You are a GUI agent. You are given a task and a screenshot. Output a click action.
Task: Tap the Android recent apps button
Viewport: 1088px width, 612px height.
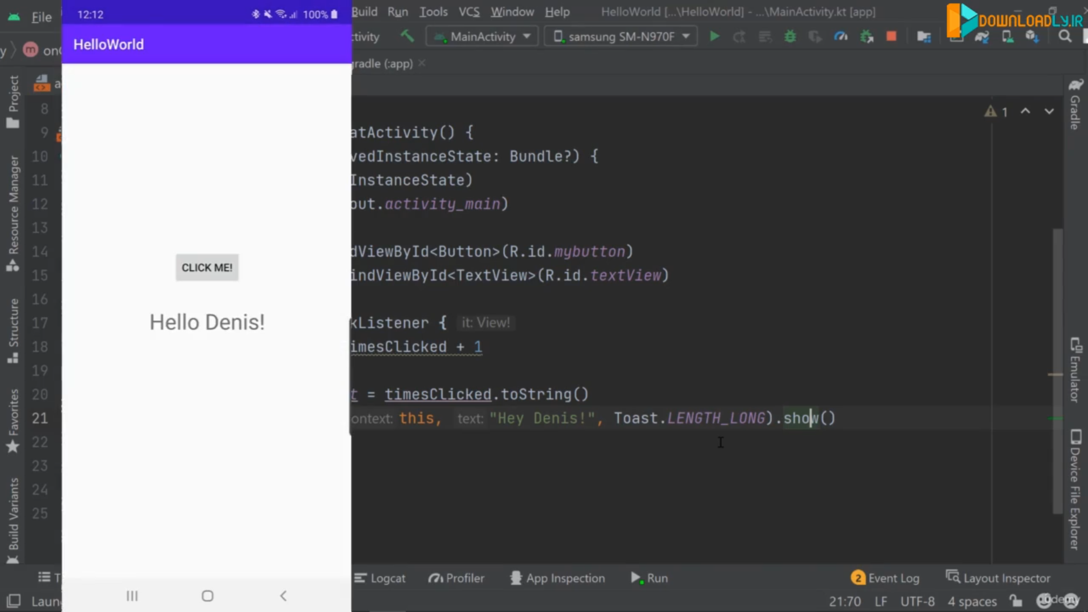click(x=132, y=596)
